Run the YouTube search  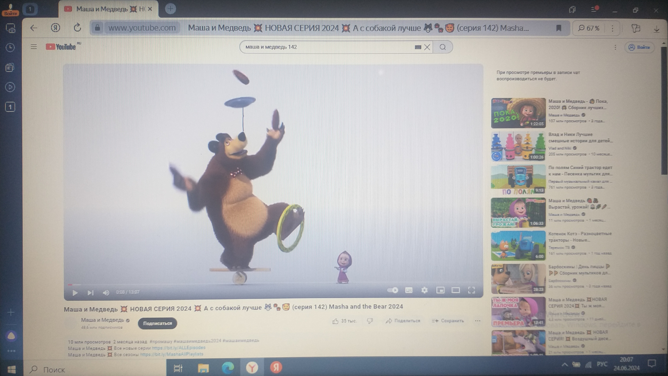coord(443,47)
